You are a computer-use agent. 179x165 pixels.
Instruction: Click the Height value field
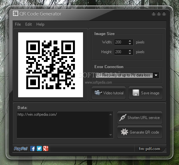coord(121,52)
